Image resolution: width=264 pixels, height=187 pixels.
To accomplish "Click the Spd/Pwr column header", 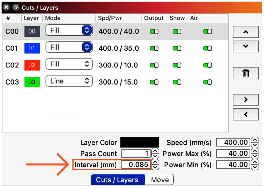I will [x=110, y=18].
